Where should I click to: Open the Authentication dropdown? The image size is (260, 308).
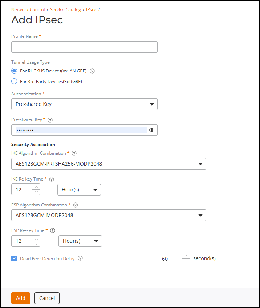[x=84, y=104]
